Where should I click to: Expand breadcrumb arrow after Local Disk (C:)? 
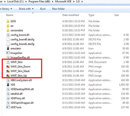click(26, 1)
